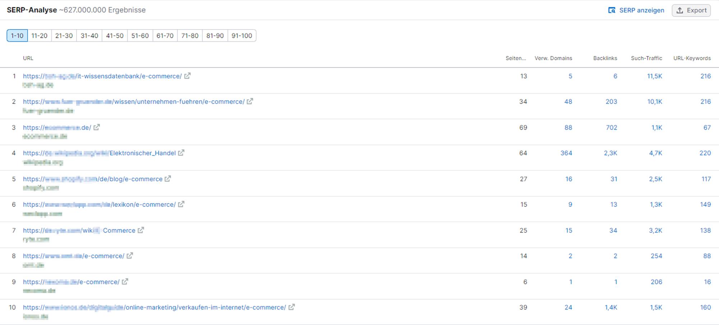
Task: Open external link icon for lexikon/e-commerce URL
Action: (x=181, y=204)
